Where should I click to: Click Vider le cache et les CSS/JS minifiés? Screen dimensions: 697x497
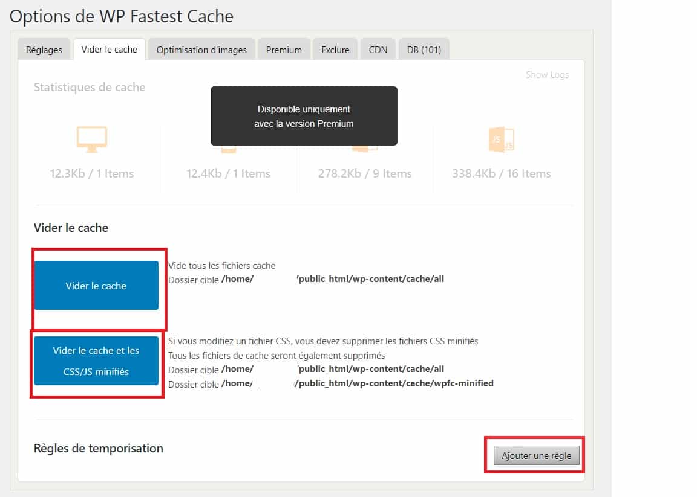(x=96, y=361)
